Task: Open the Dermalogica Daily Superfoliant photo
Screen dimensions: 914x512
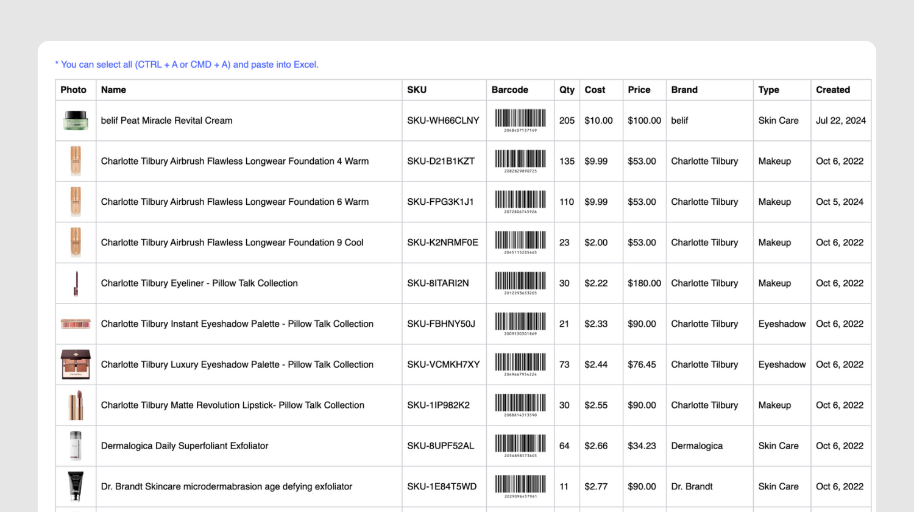Action: pyautogui.click(x=76, y=446)
